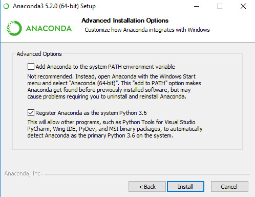Click the ANACONDA wordmark in the header
The height and width of the screenshot is (197, 255).
(49, 28)
